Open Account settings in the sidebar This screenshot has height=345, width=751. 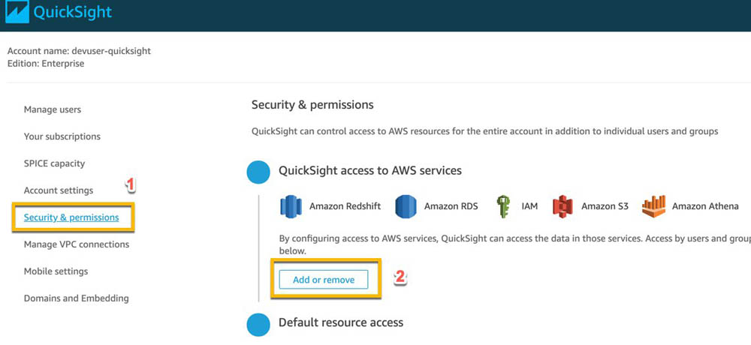click(x=59, y=190)
